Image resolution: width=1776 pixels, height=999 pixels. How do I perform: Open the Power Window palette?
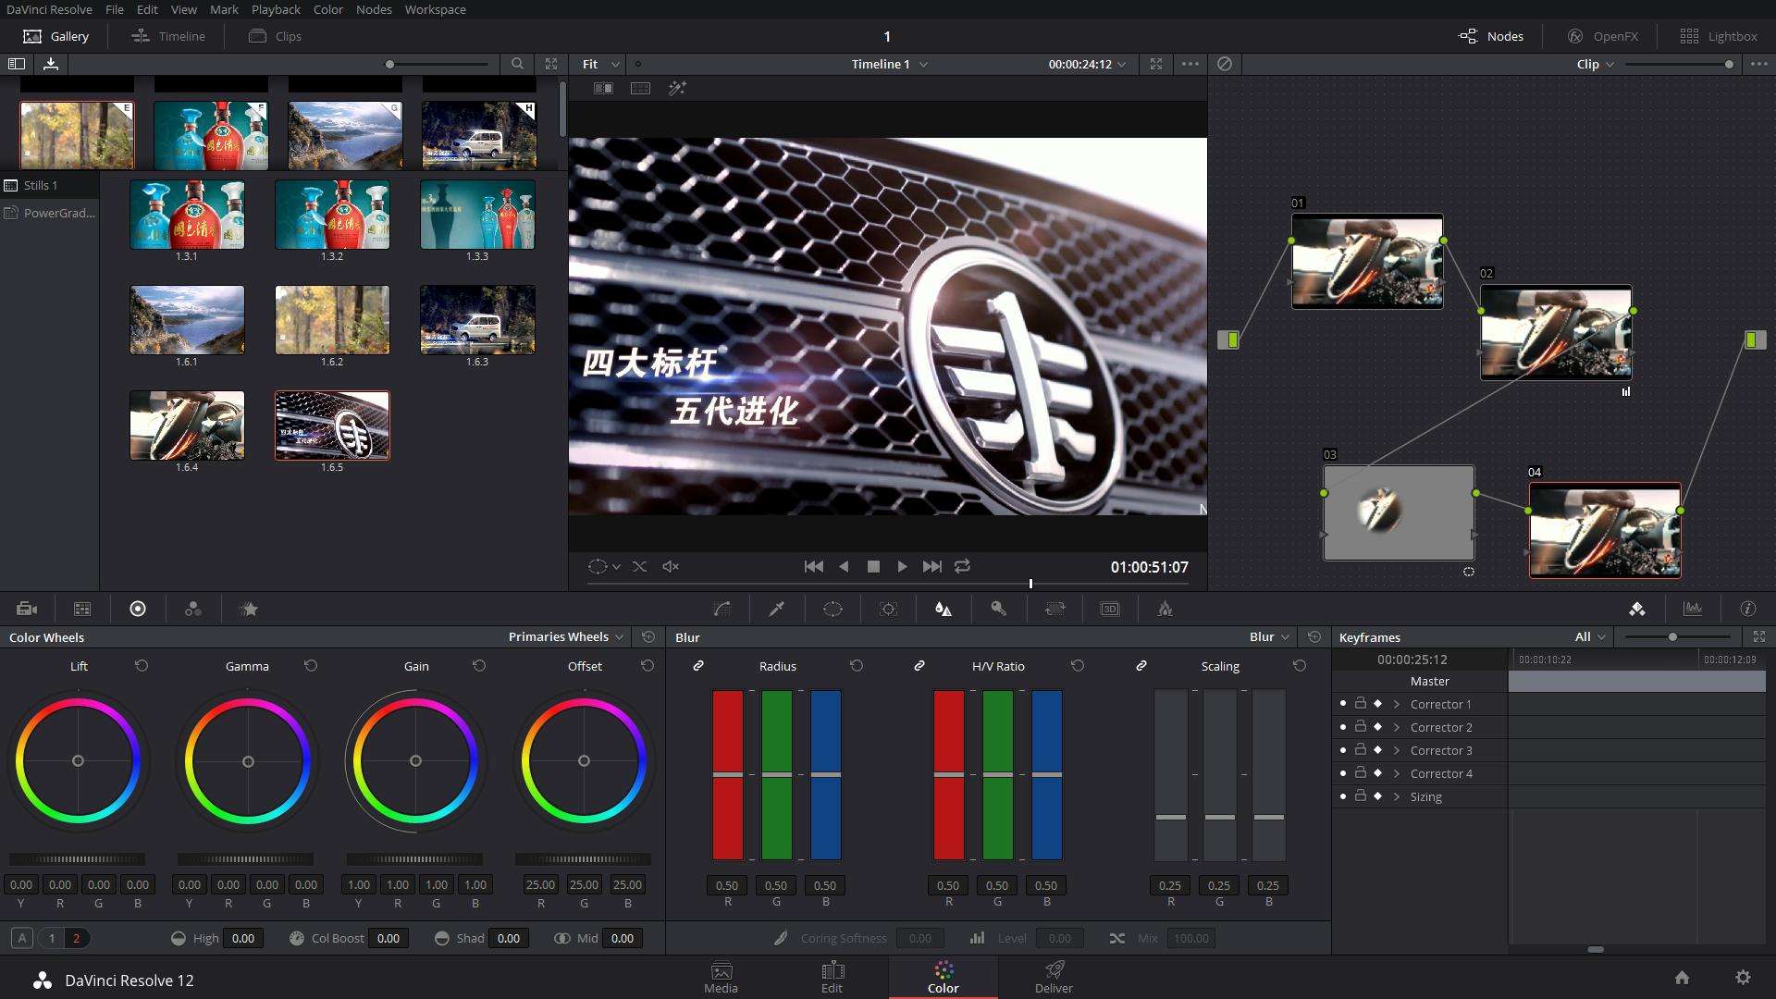[832, 609]
